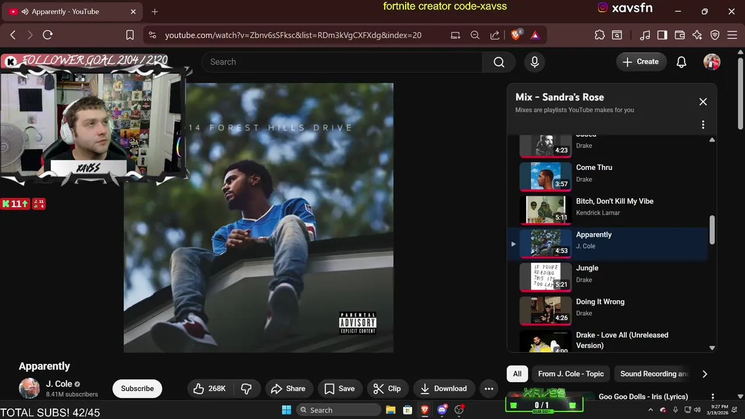Open a new browser tab with plus
This screenshot has width=745, height=419.
(155, 12)
